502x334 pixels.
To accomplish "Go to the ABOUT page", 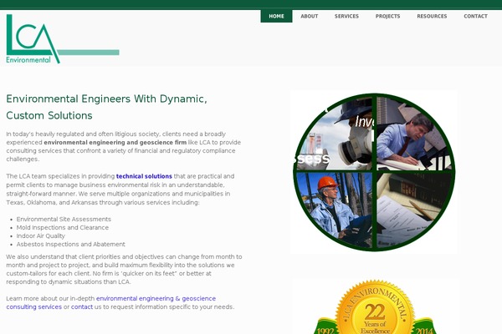I will [309, 17].
